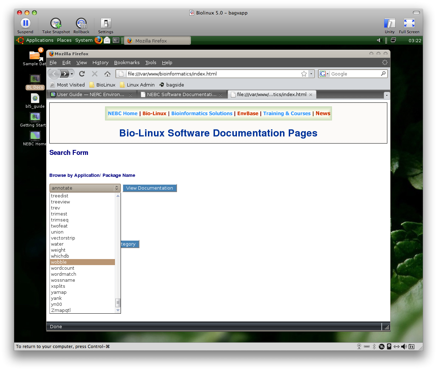Screen dimensions: 437x370
Task: Click the Firefox reload button
Action: (x=82, y=74)
